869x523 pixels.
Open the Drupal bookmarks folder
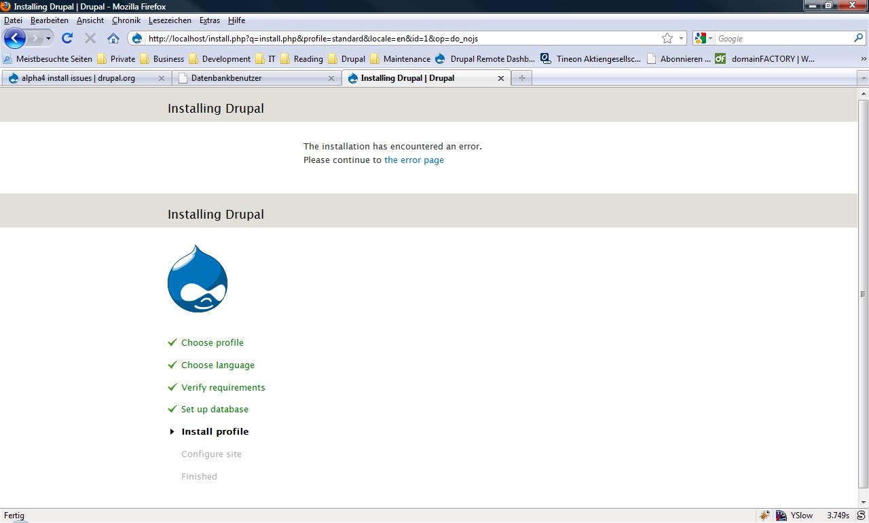(x=346, y=59)
